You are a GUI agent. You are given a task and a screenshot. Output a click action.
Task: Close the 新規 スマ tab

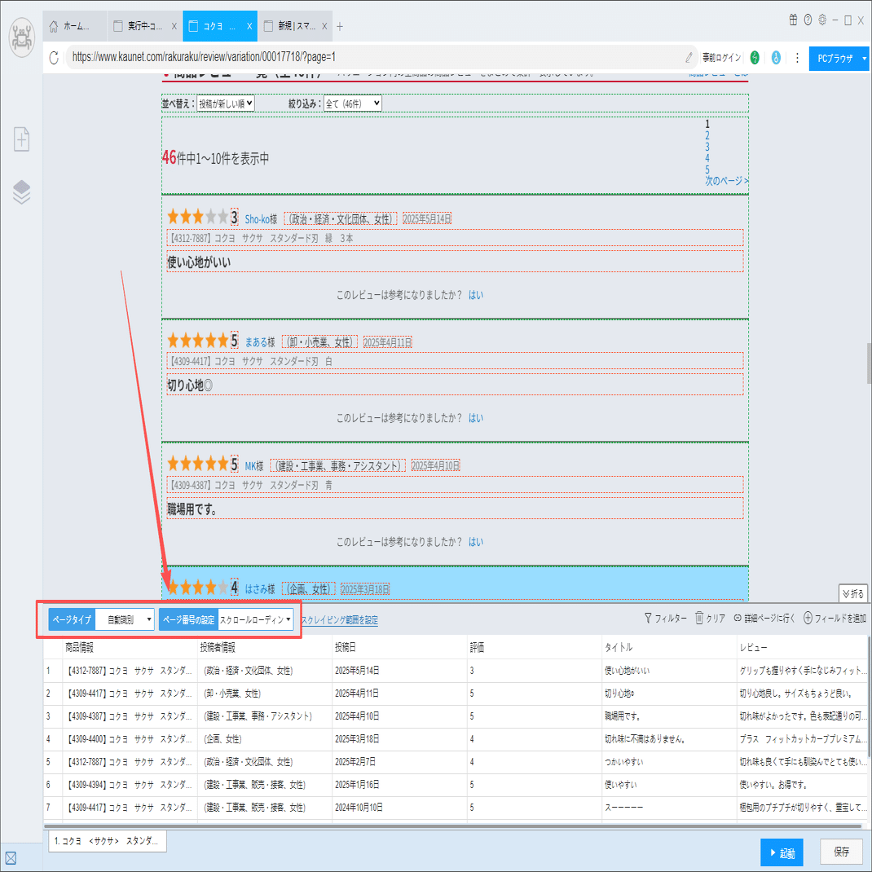click(324, 26)
